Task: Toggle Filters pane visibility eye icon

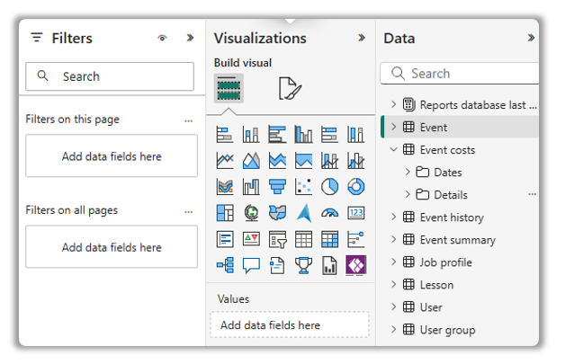Action: click(162, 38)
